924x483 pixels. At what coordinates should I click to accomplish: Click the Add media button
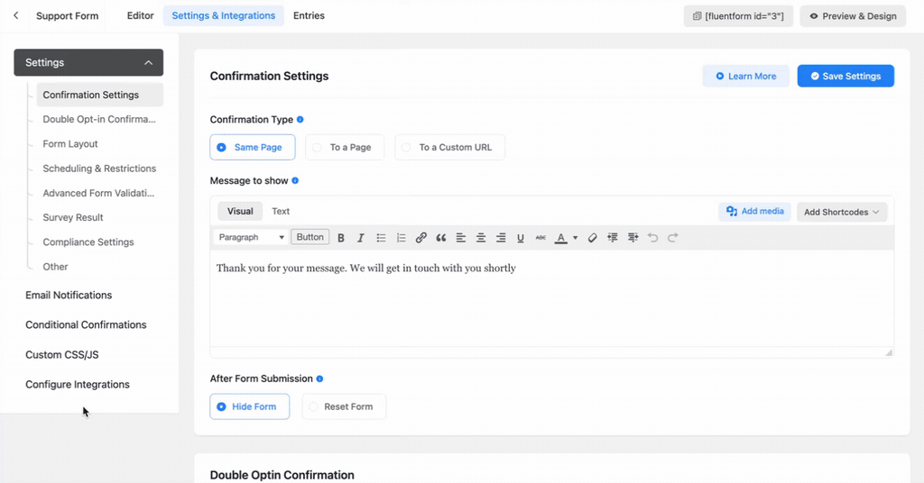click(x=755, y=211)
